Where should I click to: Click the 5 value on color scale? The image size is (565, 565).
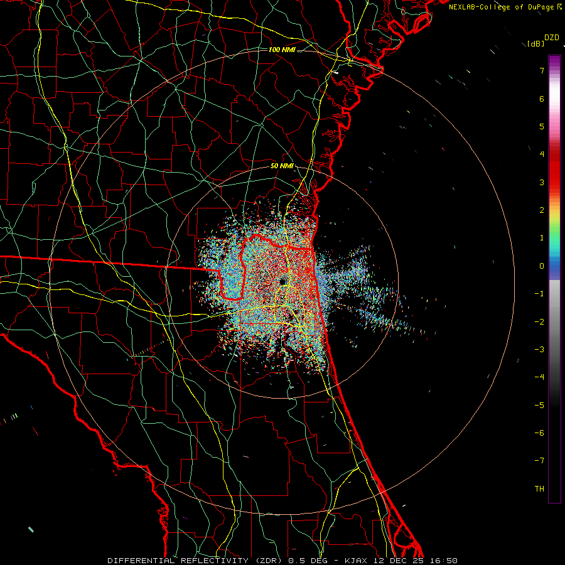[x=542, y=126]
